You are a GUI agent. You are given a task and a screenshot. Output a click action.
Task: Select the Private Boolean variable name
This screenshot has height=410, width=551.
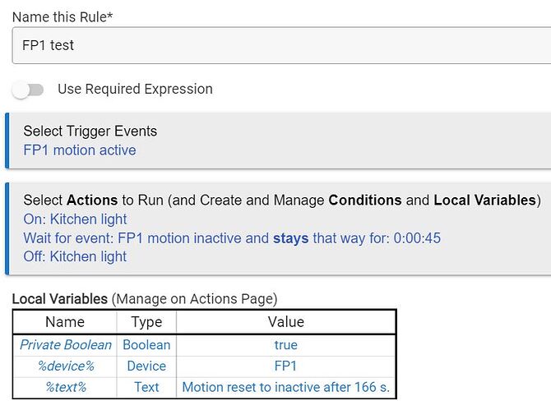click(x=65, y=345)
